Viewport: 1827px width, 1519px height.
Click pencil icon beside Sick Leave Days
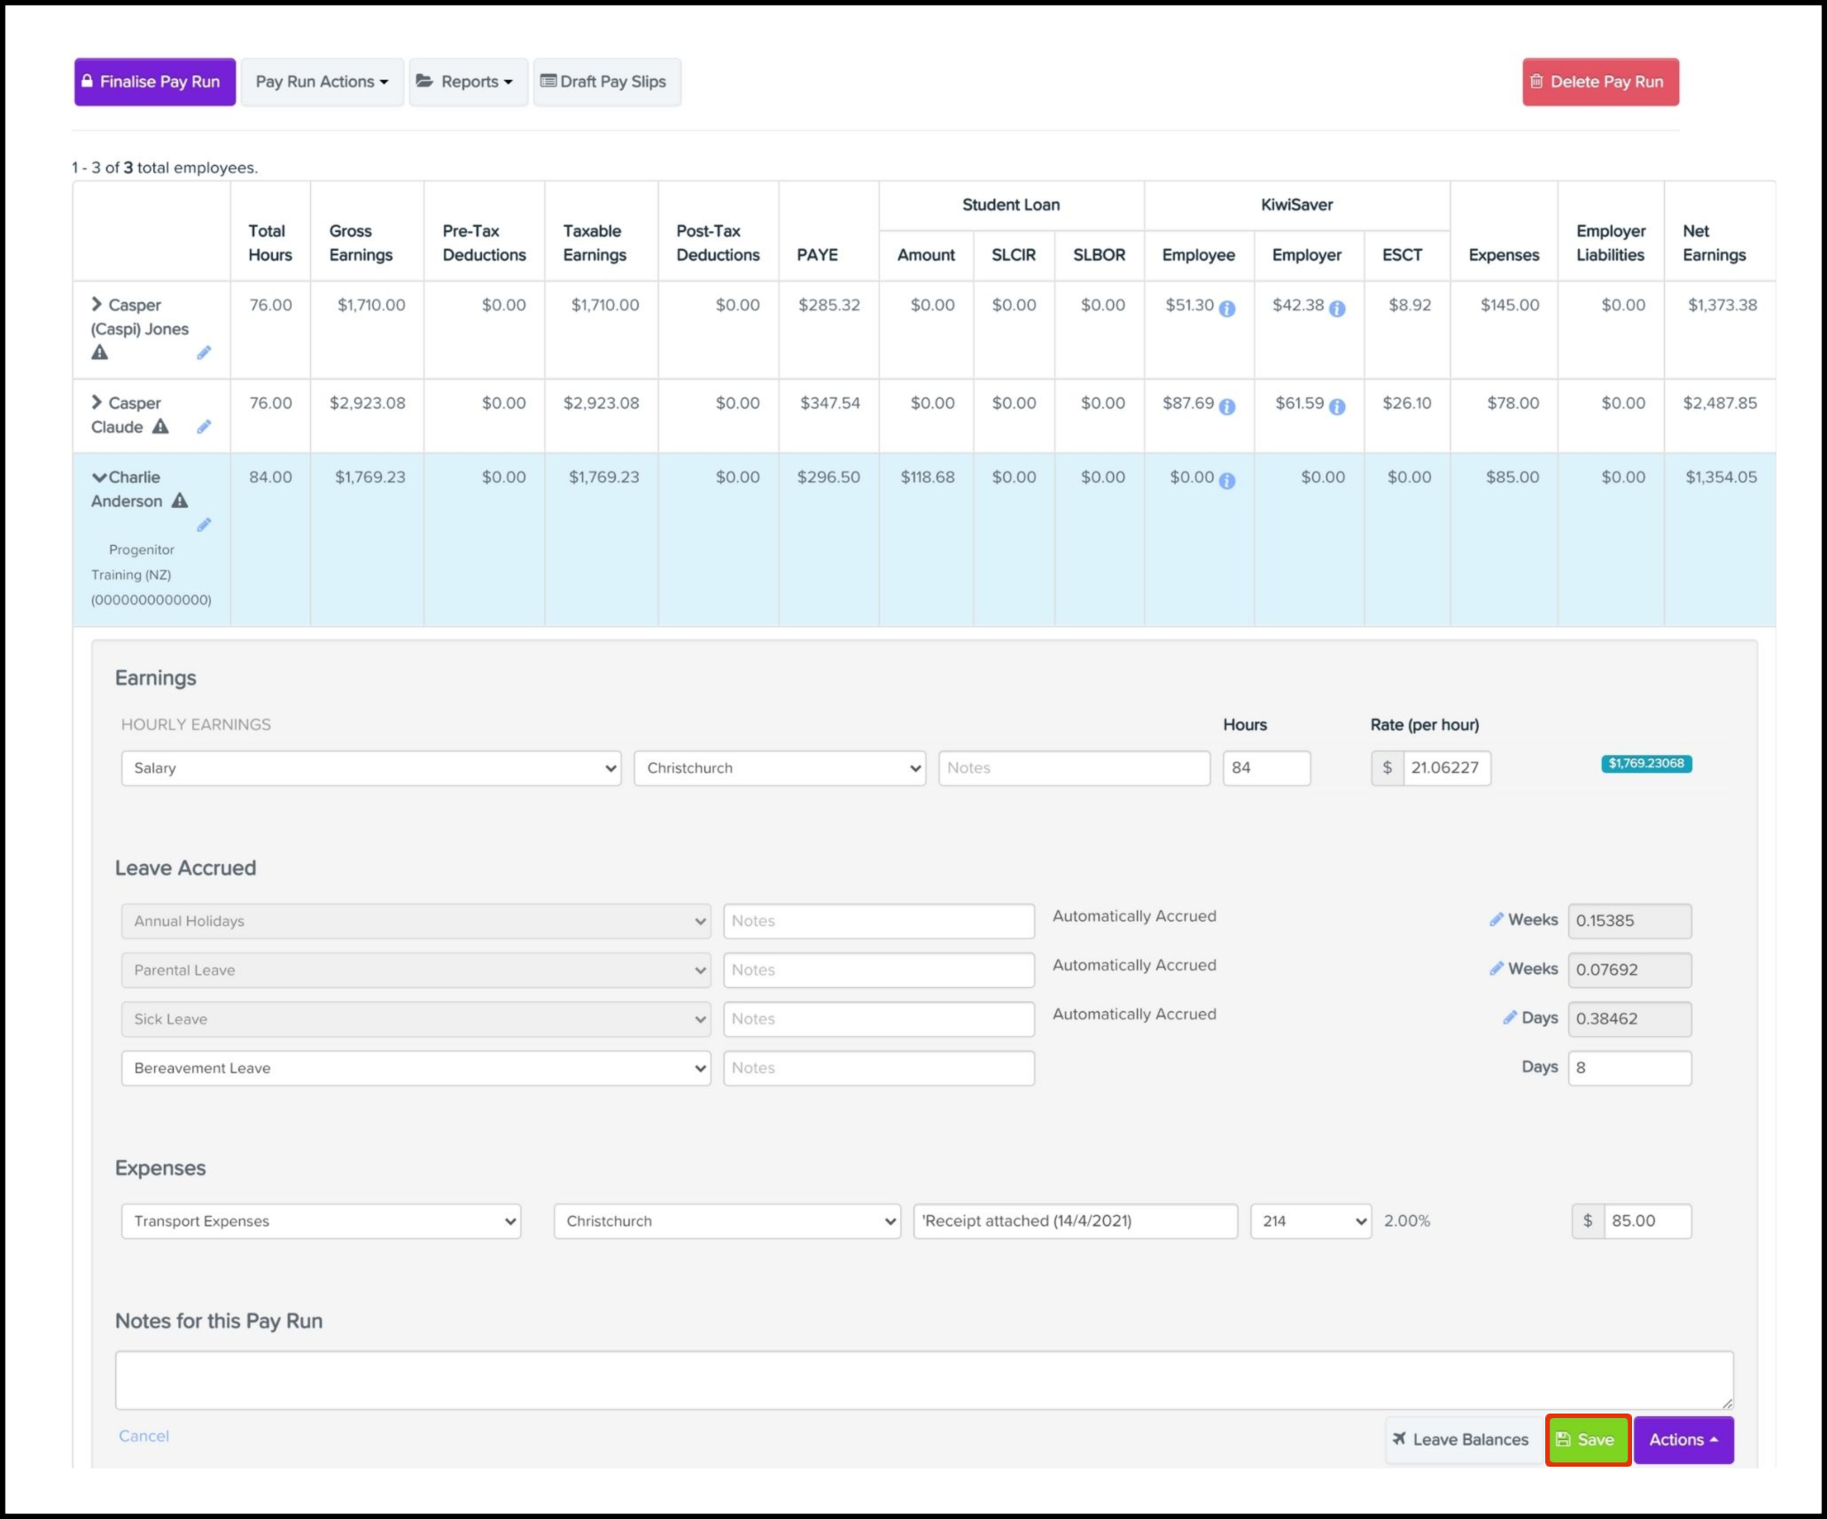pos(1510,1017)
